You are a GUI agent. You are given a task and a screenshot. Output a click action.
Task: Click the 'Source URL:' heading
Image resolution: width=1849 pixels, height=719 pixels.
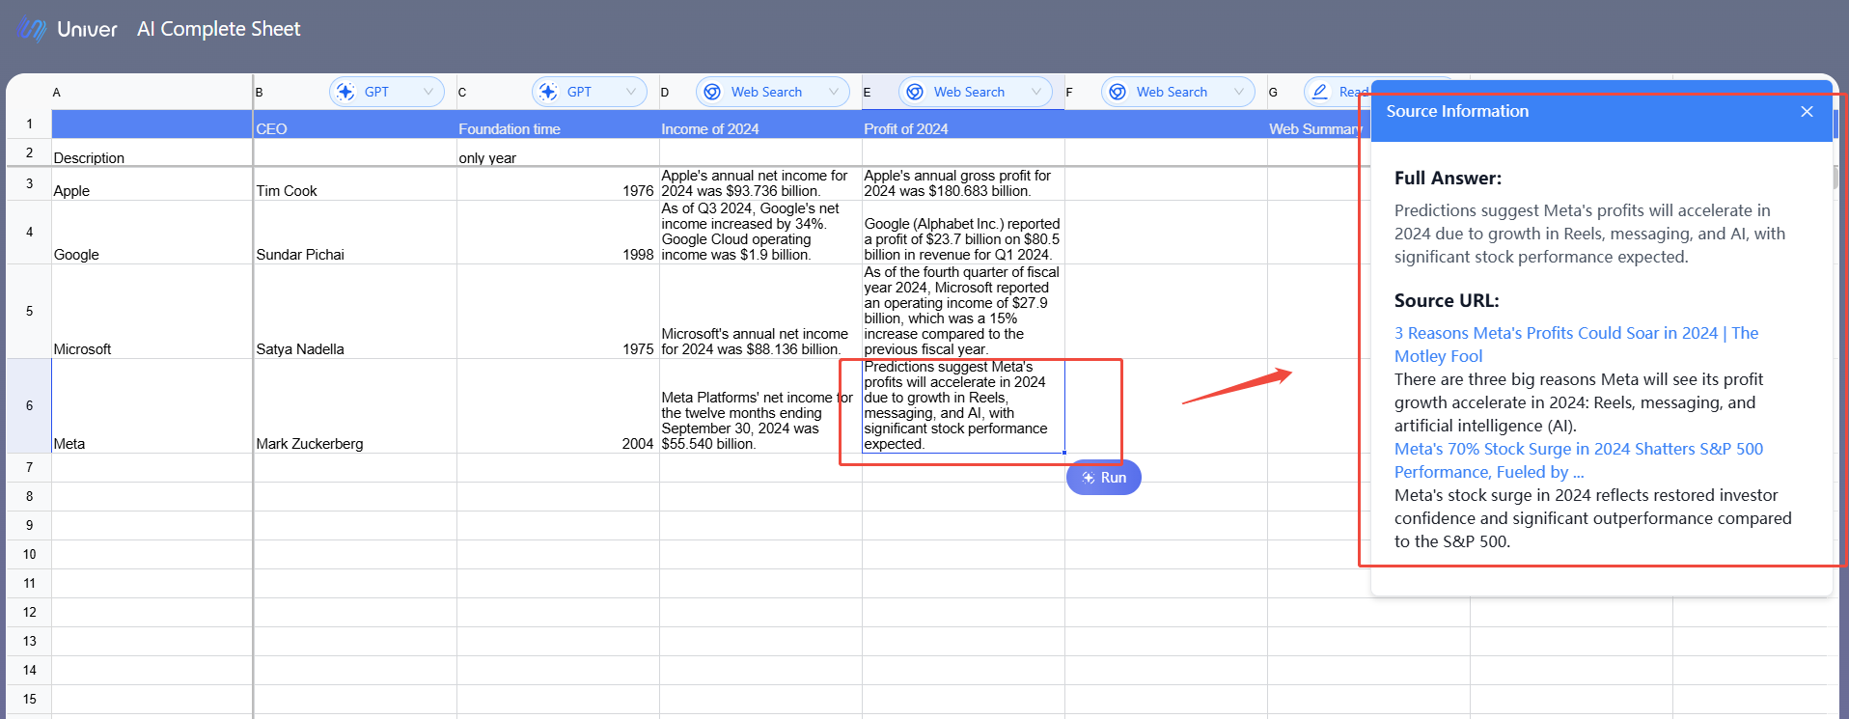[x=1447, y=301]
